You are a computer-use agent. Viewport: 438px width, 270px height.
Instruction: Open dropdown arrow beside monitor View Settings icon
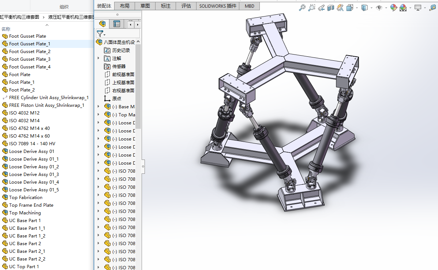[425, 8]
